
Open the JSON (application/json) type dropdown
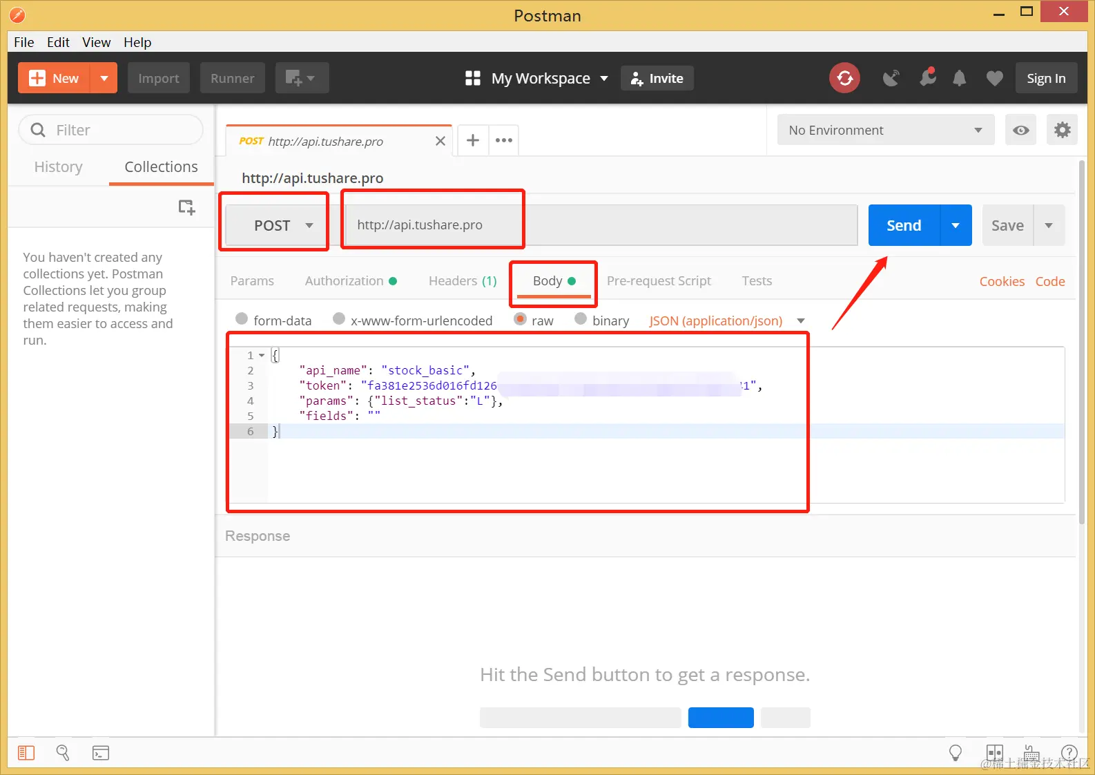point(727,320)
